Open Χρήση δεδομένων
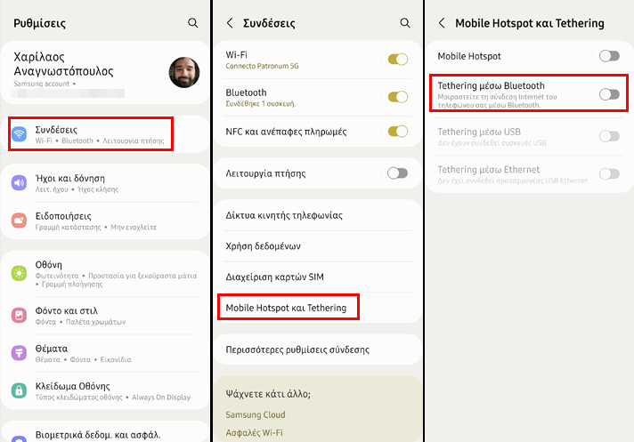 pyautogui.click(x=317, y=245)
